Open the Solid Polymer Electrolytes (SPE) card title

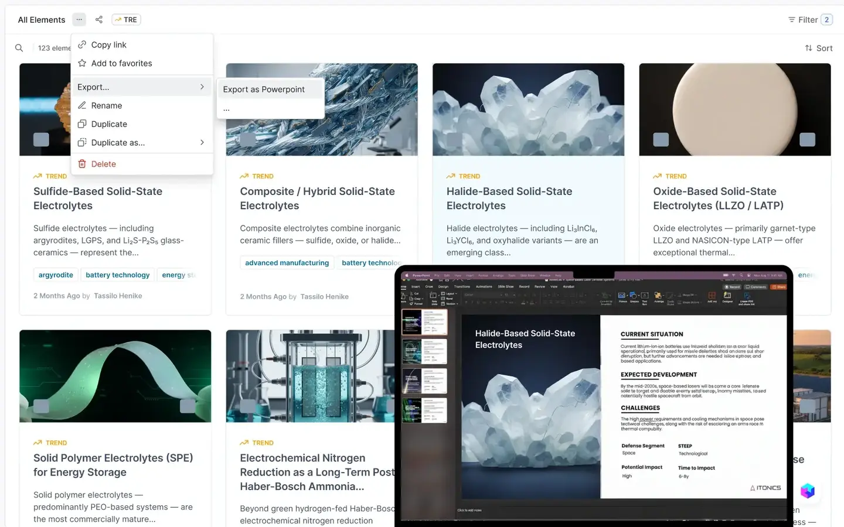click(113, 465)
